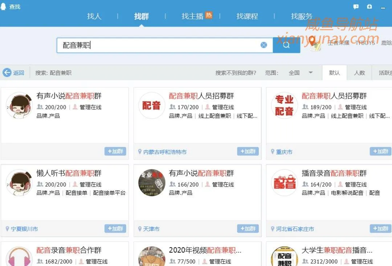Viewport: 392px width, 266px height.
Task: Click the blue magnifier search button
Action: pos(287,45)
